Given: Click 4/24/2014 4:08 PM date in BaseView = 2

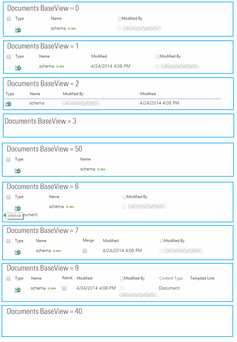Looking at the screenshot, I should point(160,103).
